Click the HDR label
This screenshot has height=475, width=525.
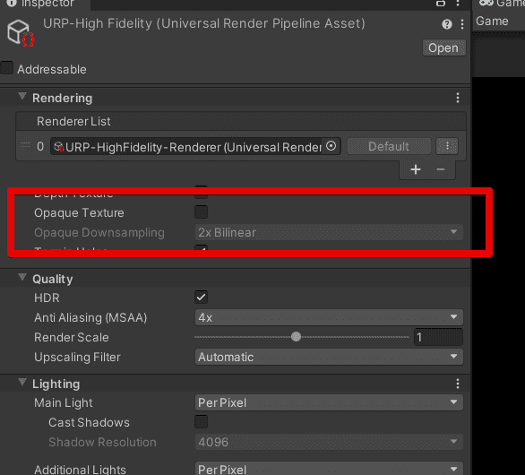point(47,298)
